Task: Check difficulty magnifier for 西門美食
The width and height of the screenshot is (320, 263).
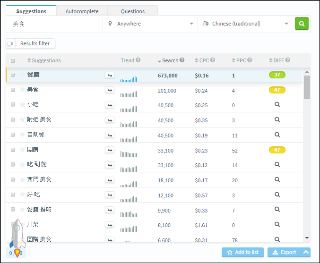Action: [x=277, y=179]
